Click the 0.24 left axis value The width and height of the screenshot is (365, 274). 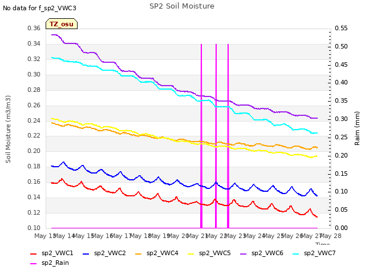coord(34,120)
